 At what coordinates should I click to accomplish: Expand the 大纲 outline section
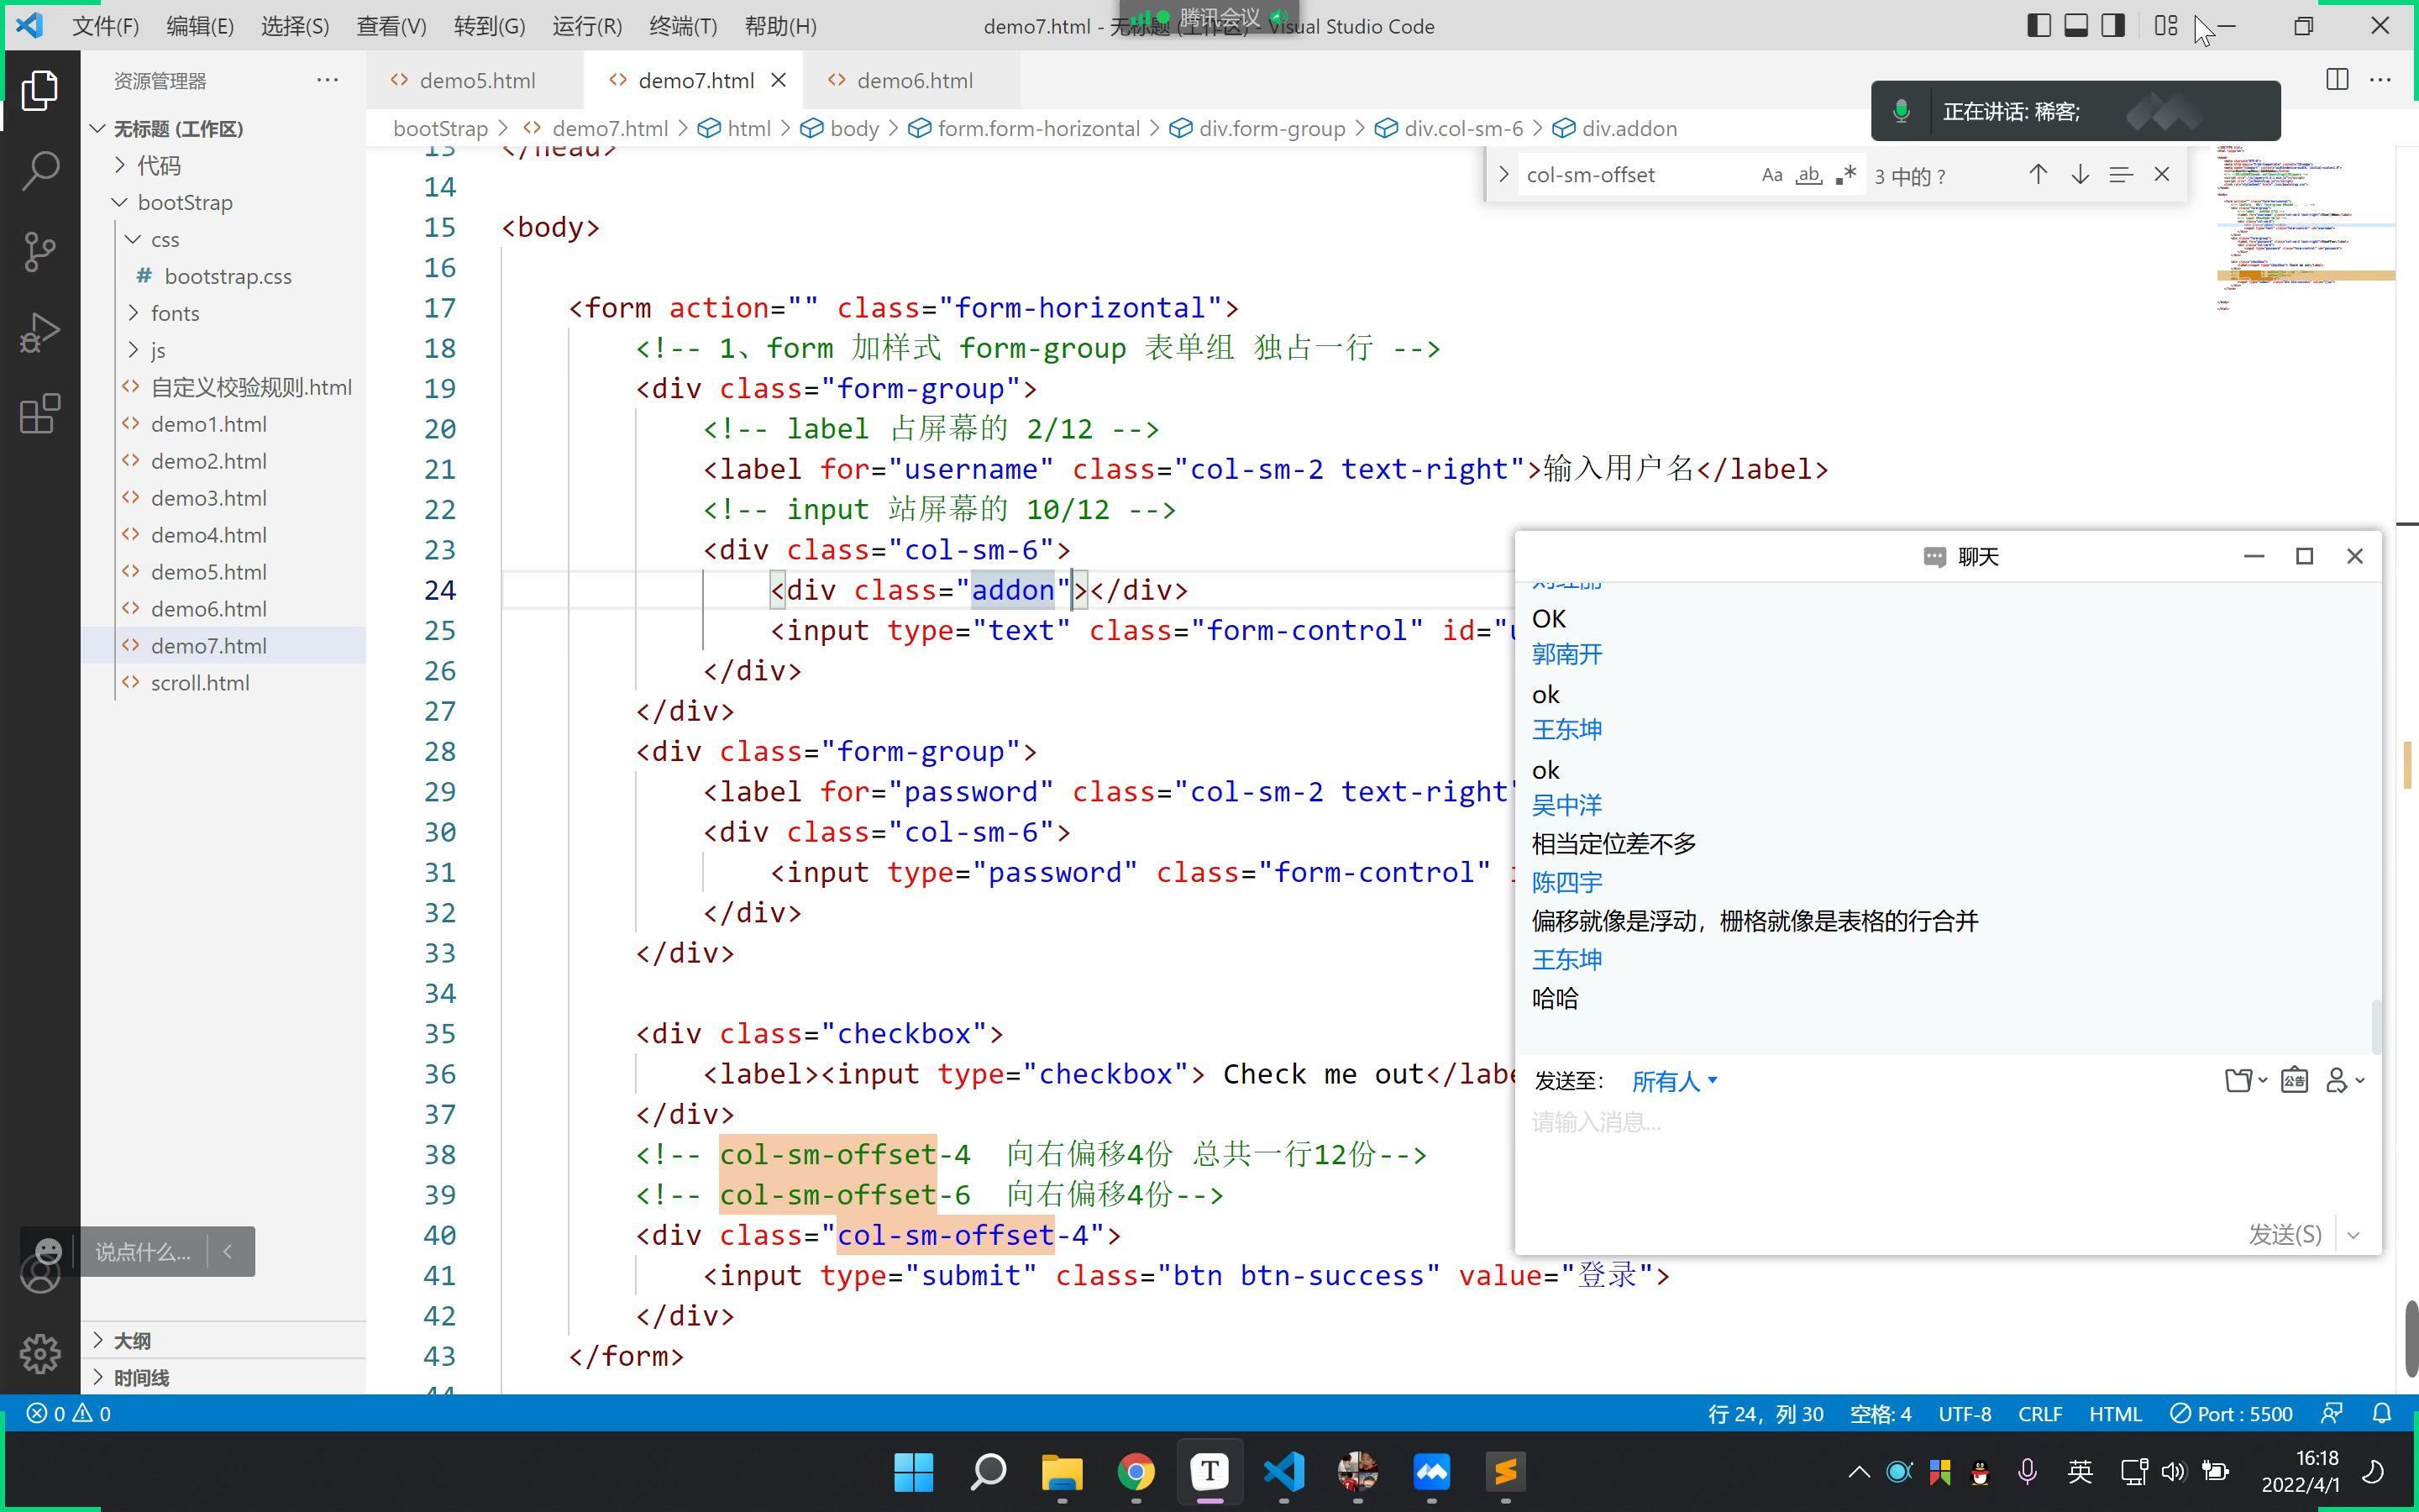tap(132, 1340)
